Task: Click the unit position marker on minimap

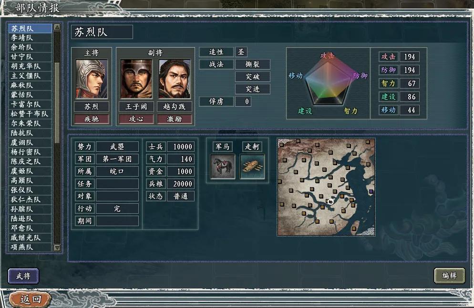Action: (x=330, y=201)
